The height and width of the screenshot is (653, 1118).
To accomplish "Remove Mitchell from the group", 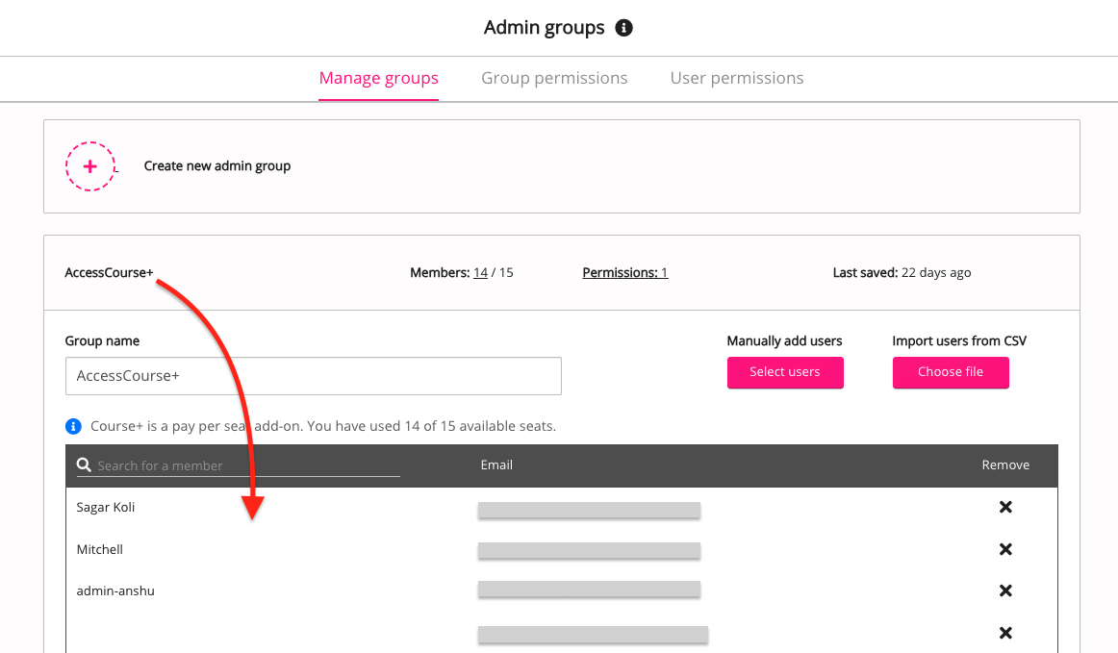I will coord(1005,549).
